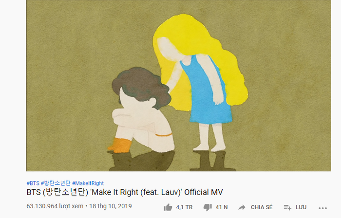Viewport: 341px width, 218px height.
Task: Click the LƯU save label
Action: [301, 207]
